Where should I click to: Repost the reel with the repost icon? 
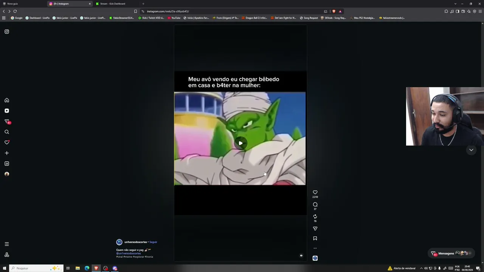click(x=315, y=216)
